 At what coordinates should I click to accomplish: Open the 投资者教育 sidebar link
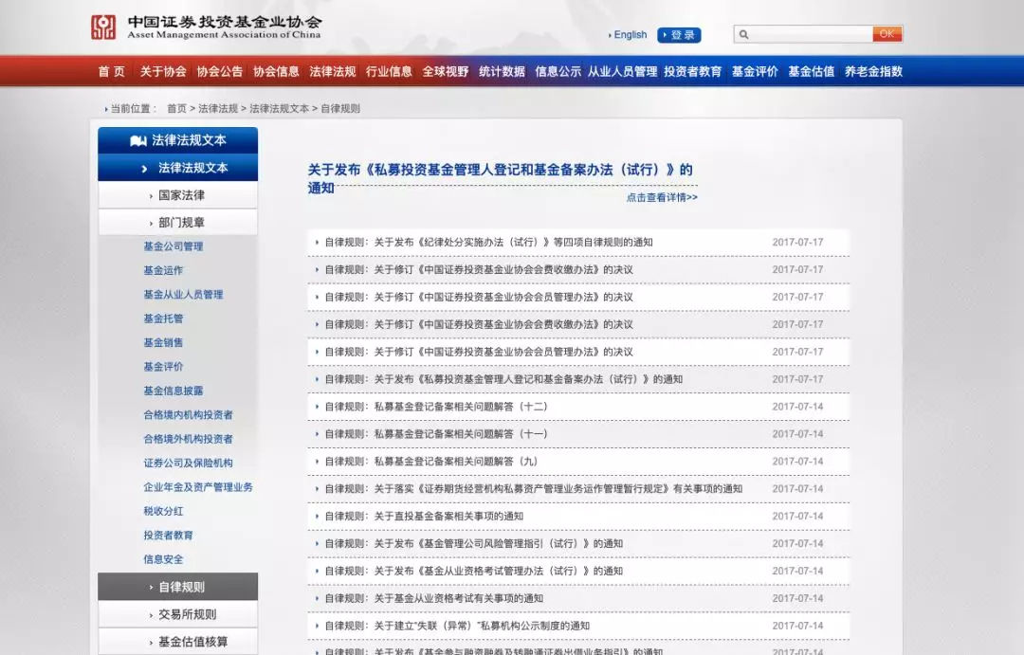tap(169, 536)
